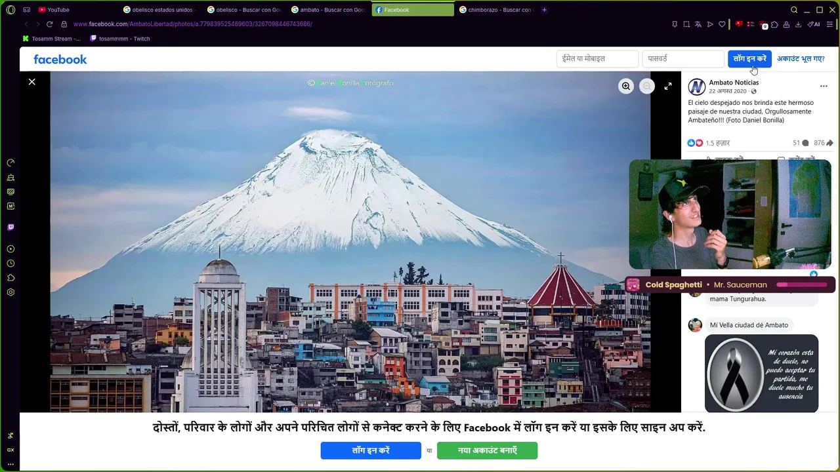Zoom in on the photo
The width and height of the screenshot is (840, 472).
pyautogui.click(x=626, y=86)
